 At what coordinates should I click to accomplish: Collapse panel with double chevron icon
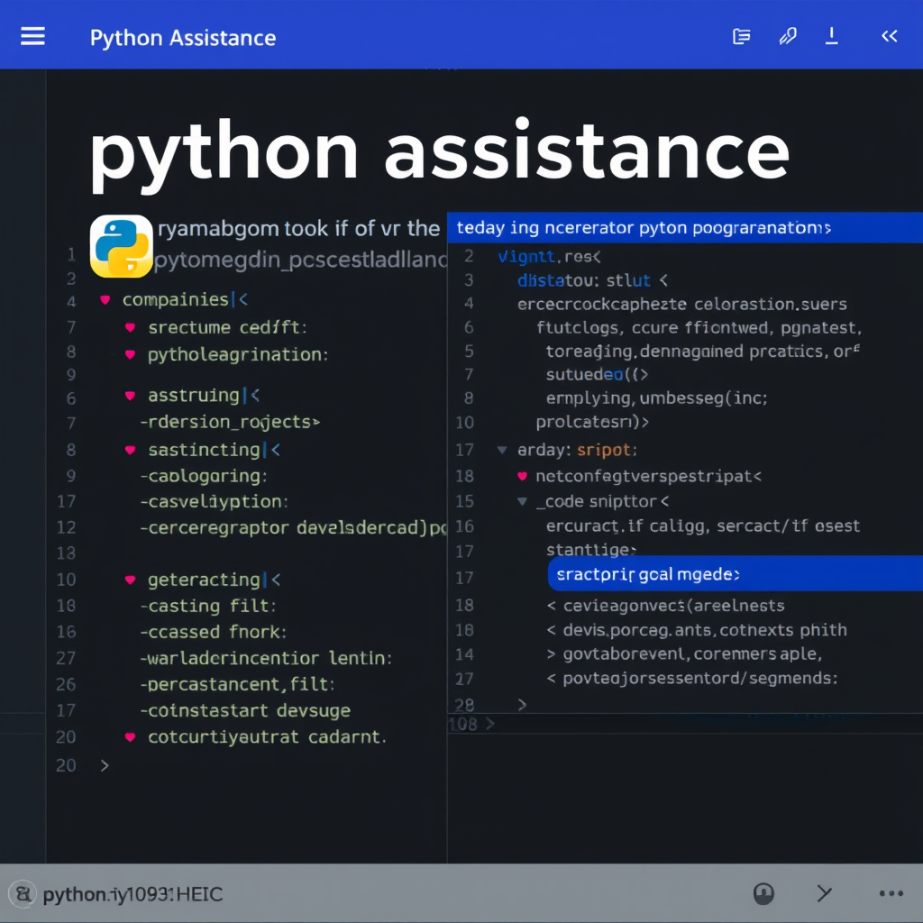pos(890,36)
